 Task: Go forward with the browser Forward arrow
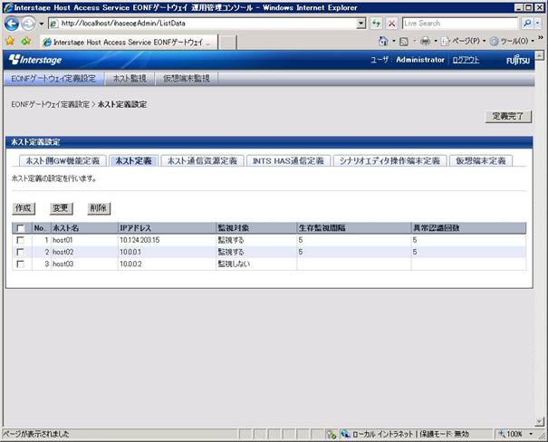coord(28,24)
